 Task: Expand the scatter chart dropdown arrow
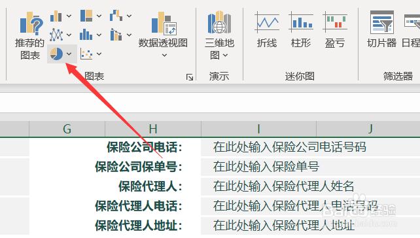99,54
